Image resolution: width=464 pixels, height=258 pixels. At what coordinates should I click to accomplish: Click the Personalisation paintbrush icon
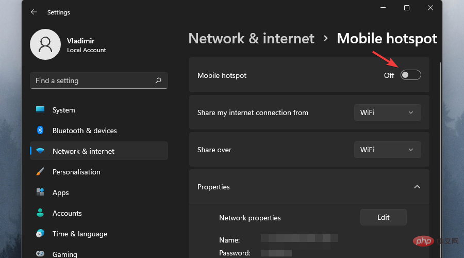point(40,172)
